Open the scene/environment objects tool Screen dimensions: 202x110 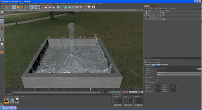pos(77,7)
